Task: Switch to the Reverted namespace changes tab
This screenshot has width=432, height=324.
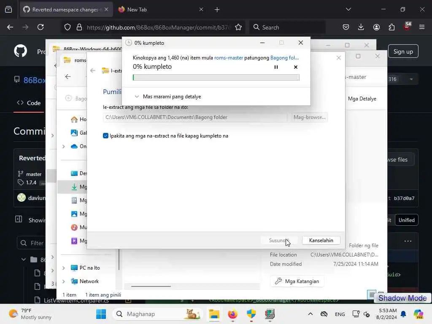Action: [66, 10]
